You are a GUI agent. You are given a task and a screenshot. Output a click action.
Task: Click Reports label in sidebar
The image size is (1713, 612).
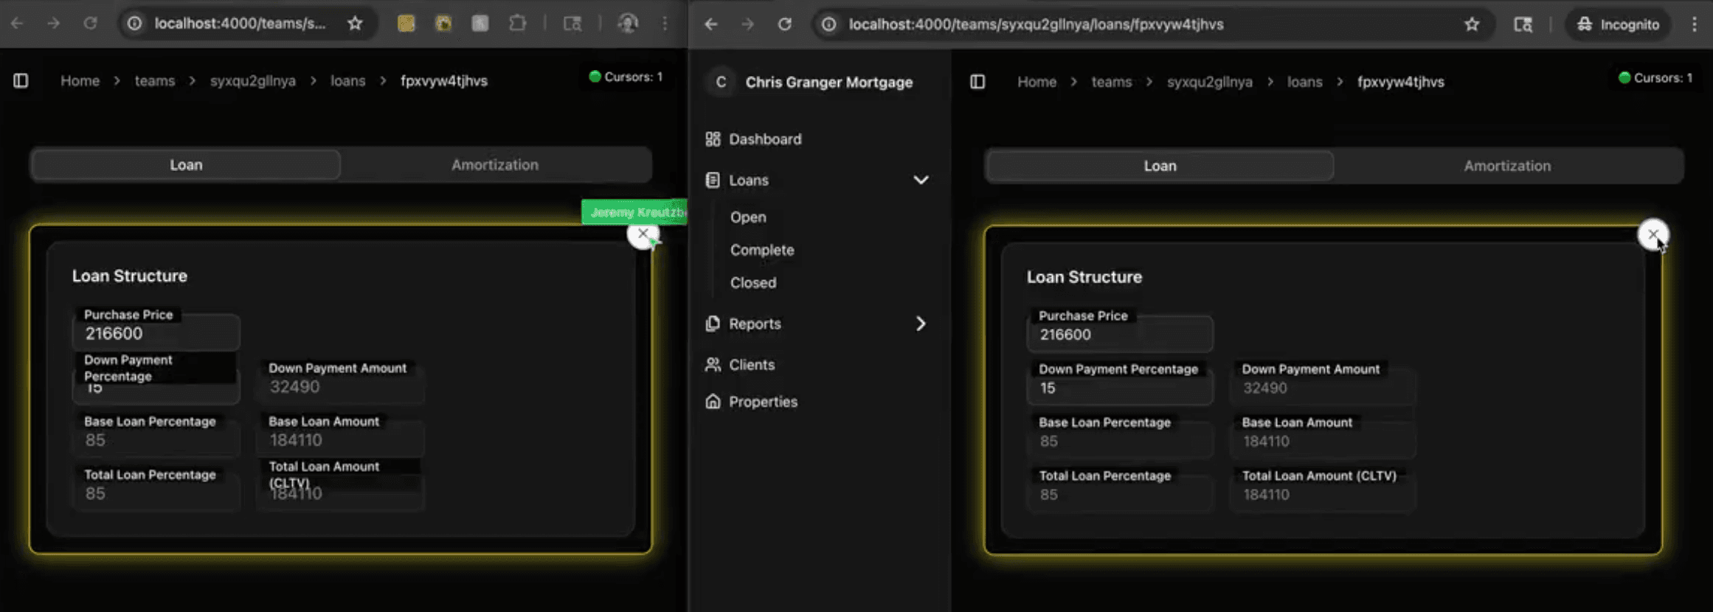(755, 324)
